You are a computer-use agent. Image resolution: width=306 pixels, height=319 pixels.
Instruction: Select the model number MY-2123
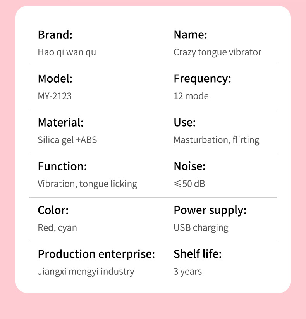[x=55, y=96]
